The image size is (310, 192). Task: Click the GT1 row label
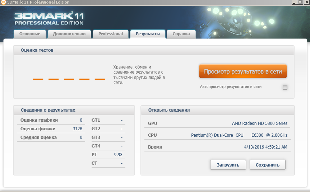(x=96, y=120)
